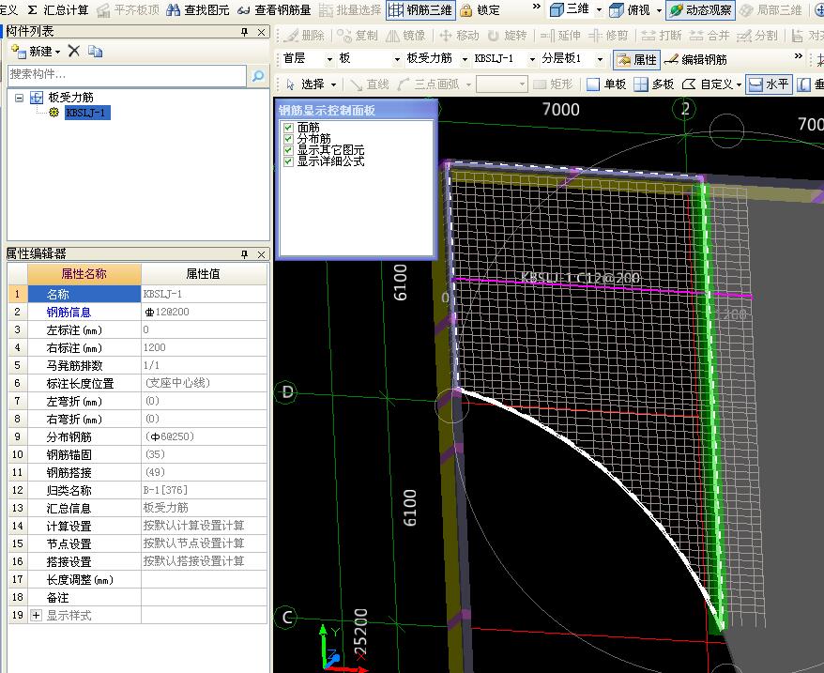Click the 旋转 rotate tool

coord(507,36)
